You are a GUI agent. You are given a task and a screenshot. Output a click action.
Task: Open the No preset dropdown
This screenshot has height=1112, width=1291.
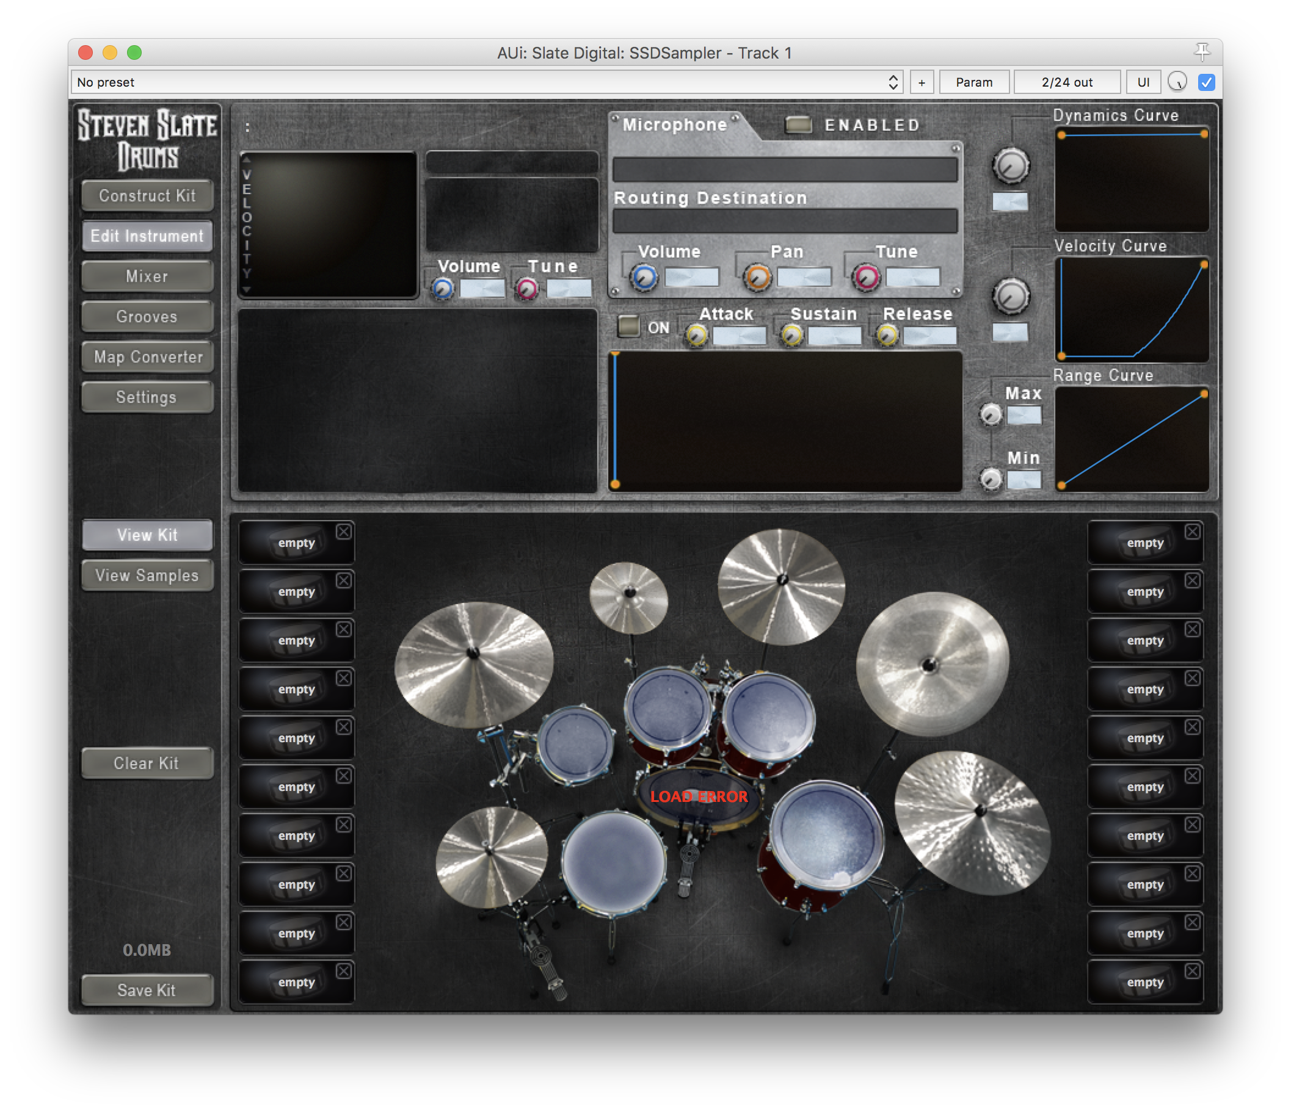pos(488,82)
